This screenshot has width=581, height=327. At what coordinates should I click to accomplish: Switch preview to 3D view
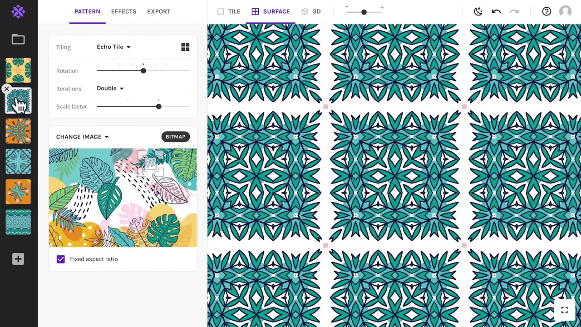point(311,11)
